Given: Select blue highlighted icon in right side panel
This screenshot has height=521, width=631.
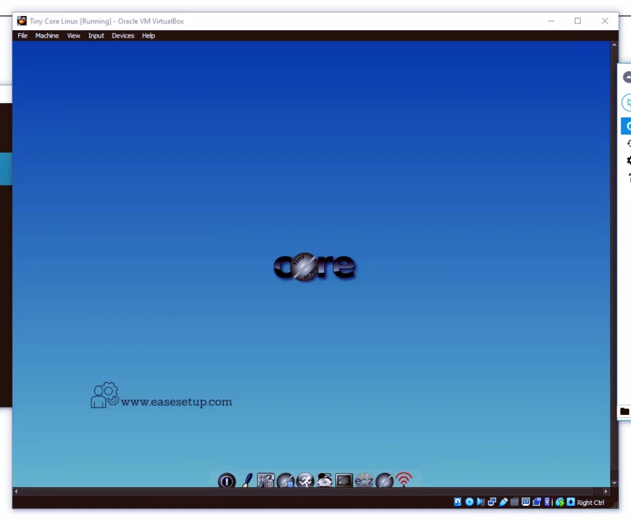Looking at the screenshot, I should 626,126.
